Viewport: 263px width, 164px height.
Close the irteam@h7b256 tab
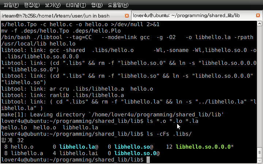127,16
